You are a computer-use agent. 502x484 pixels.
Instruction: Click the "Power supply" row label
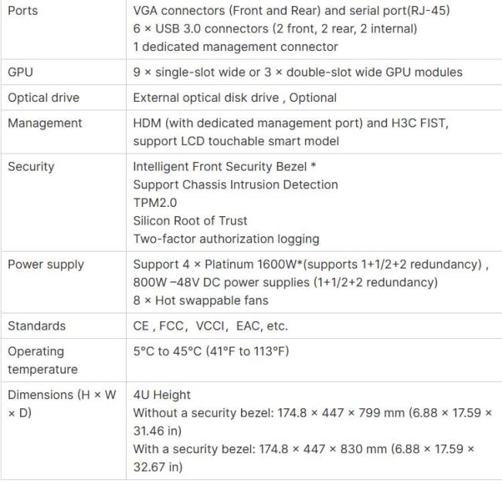tap(46, 264)
